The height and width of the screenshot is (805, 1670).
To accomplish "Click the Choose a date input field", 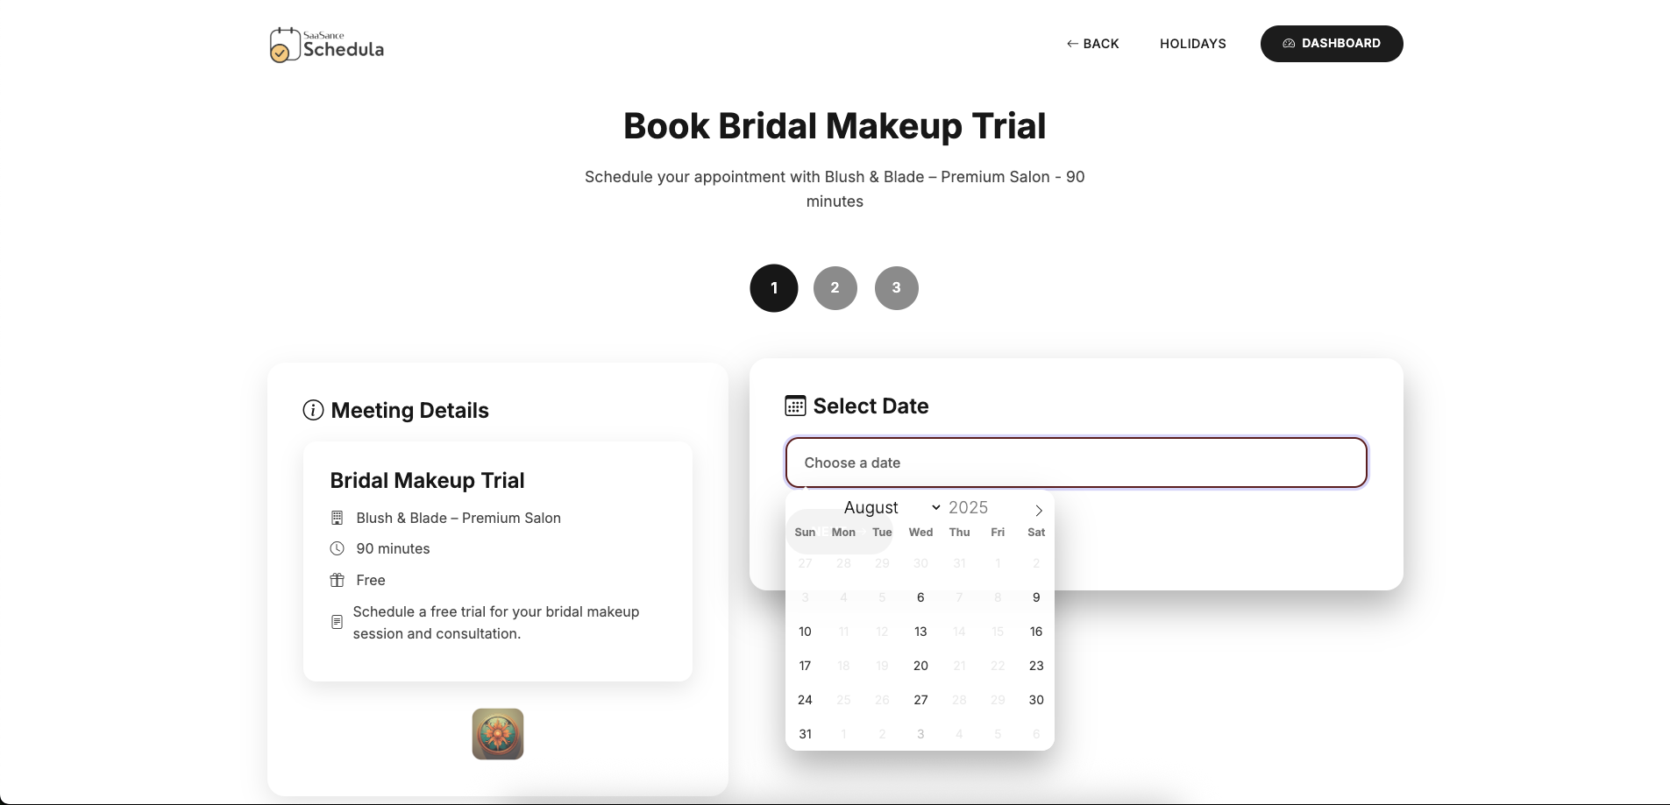I will click(x=1076, y=463).
